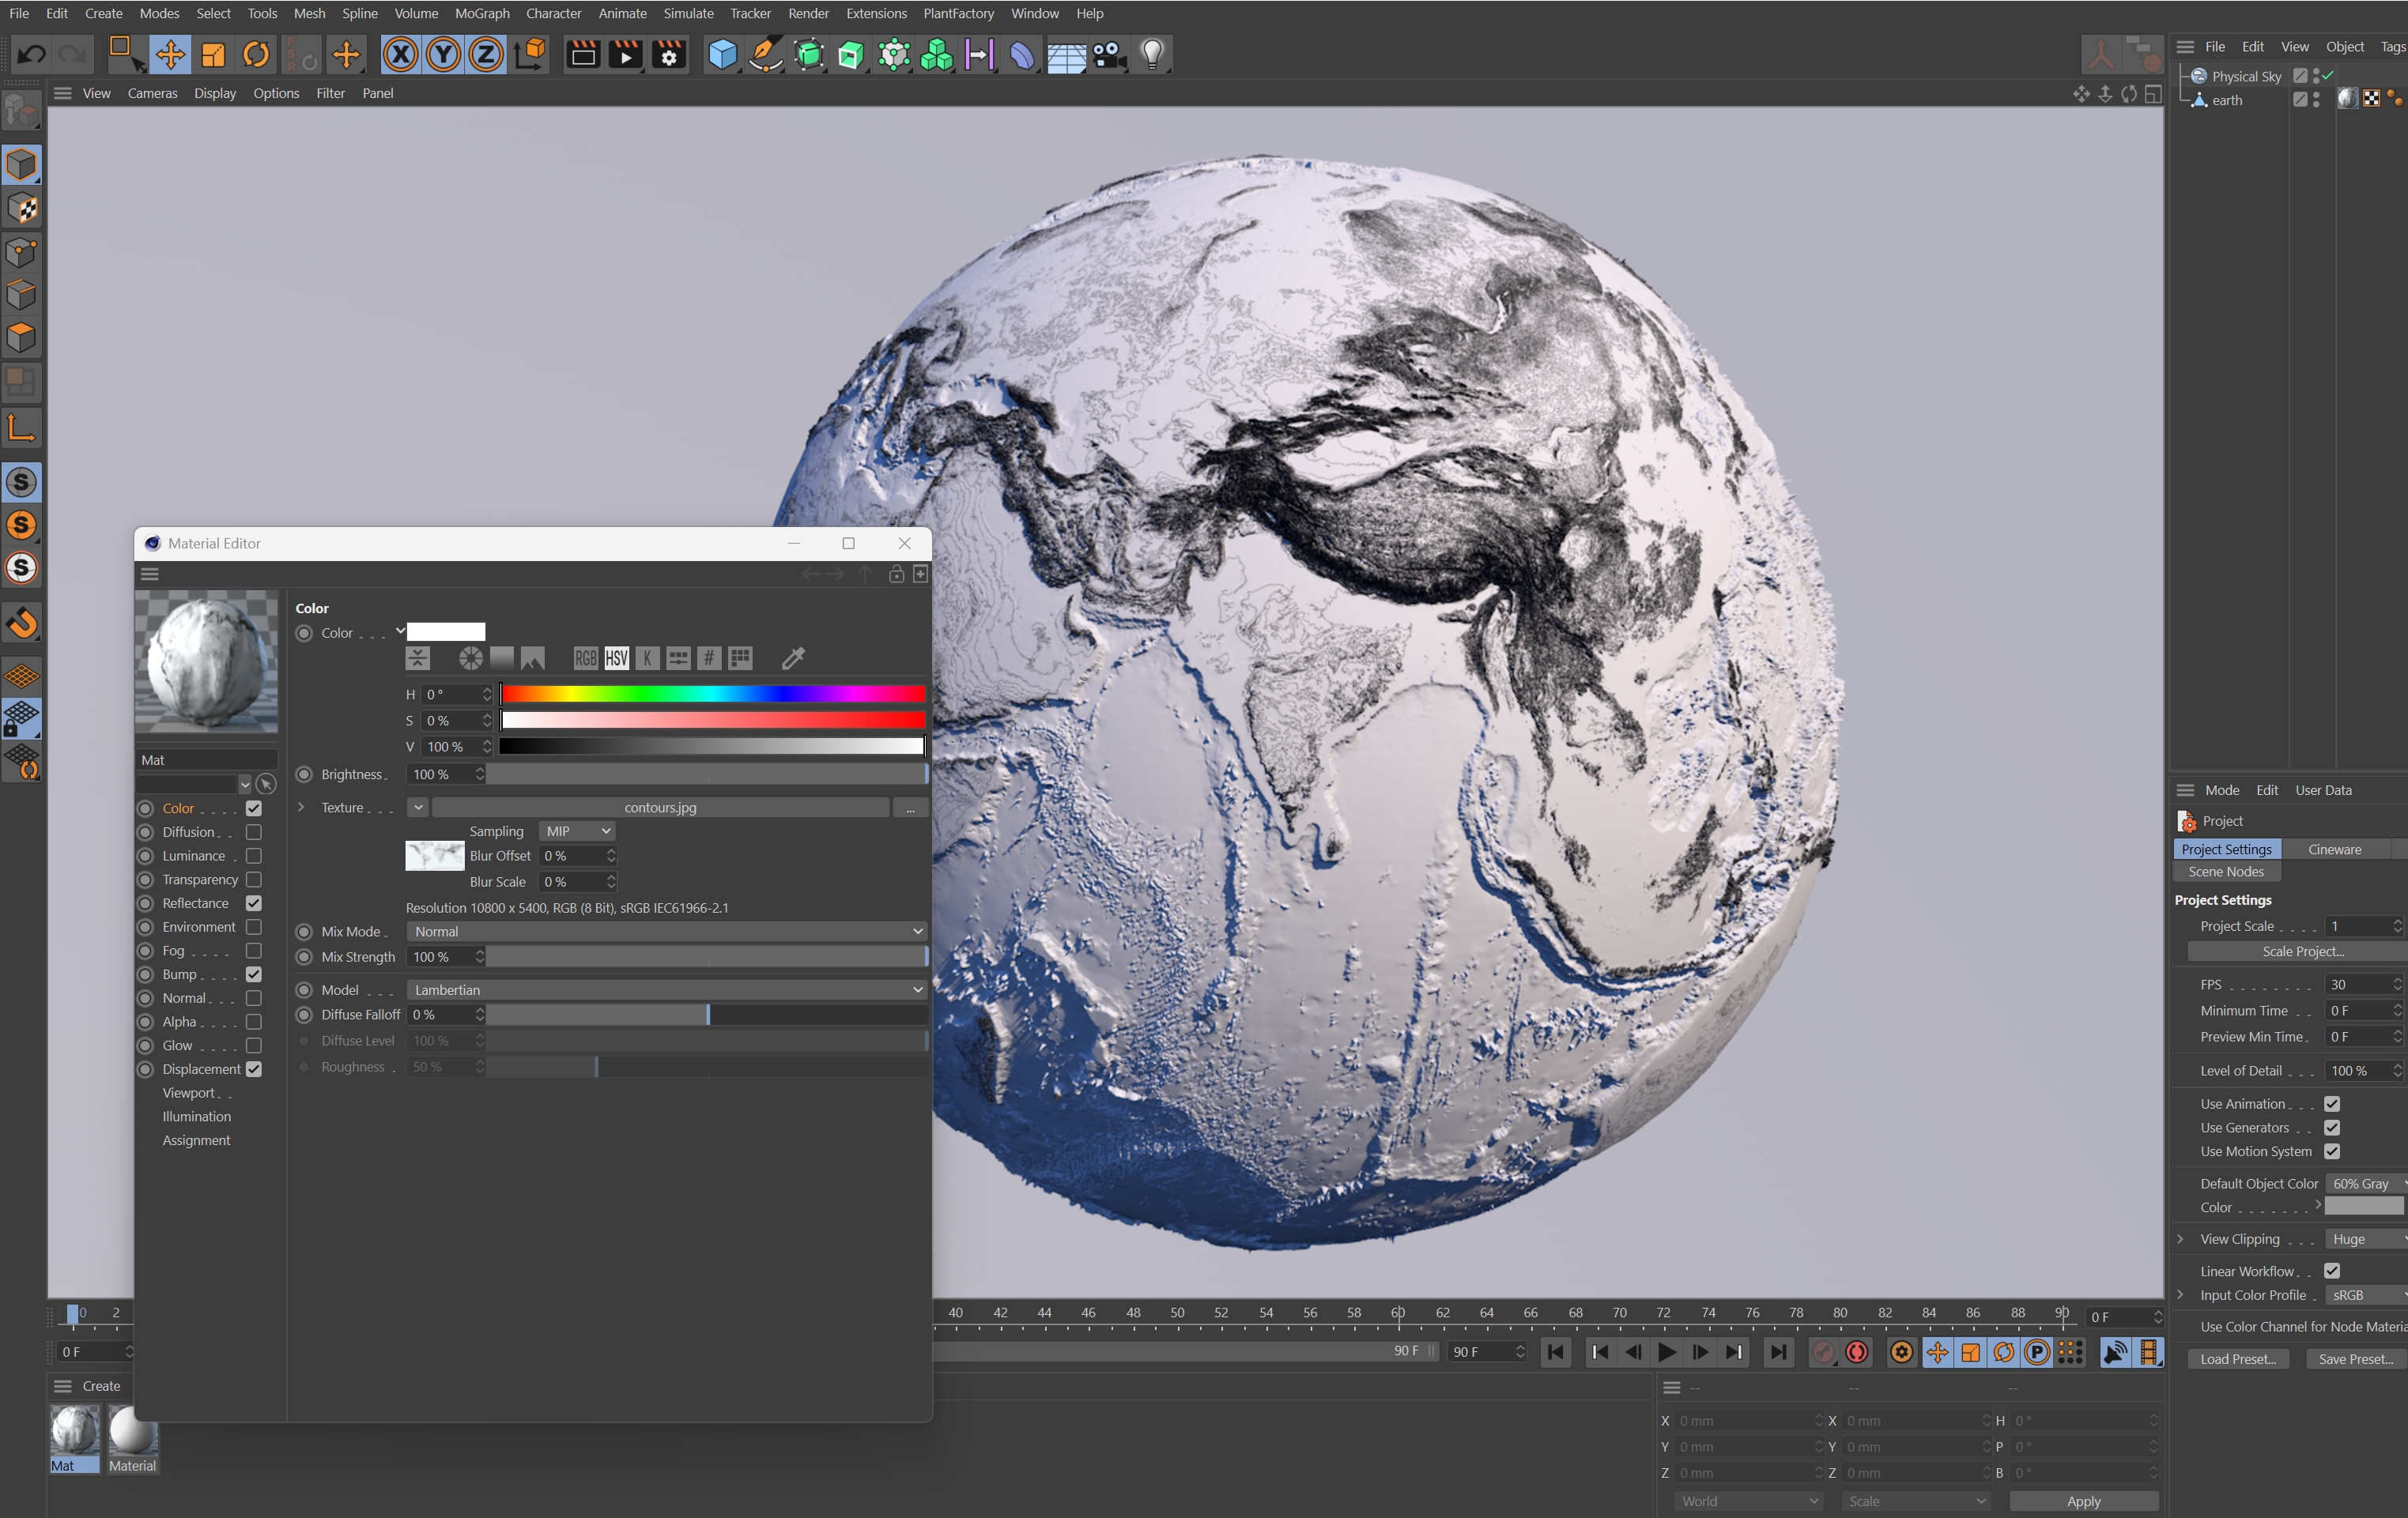Uncheck Use Animation in Project Settings
2408x1518 pixels.
click(x=2332, y=1104)
